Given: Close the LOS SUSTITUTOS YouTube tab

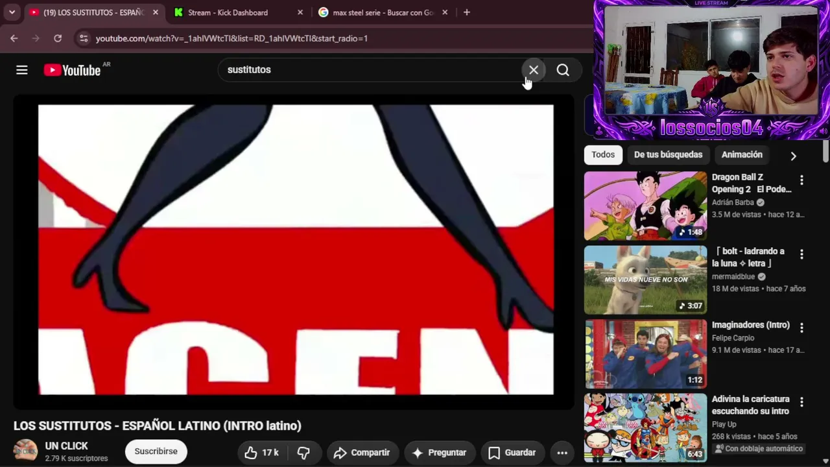Looking at the screenshot, I should (156, 12).
